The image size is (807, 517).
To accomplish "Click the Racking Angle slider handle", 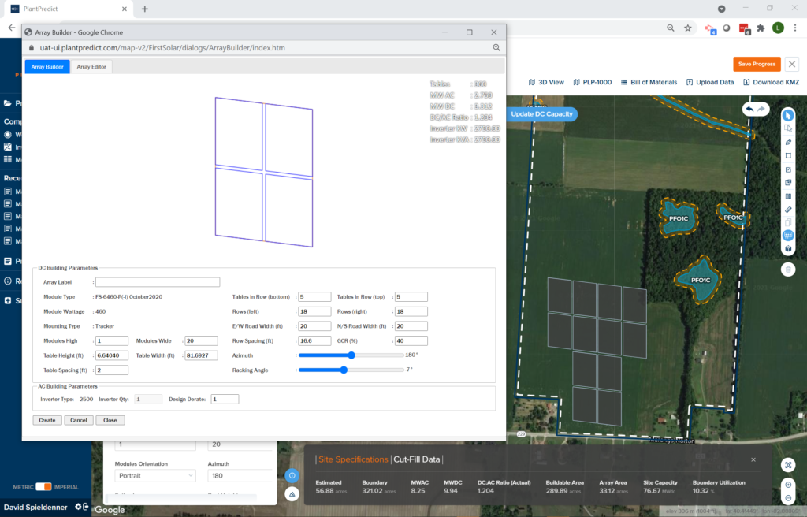I will point(344,370).
